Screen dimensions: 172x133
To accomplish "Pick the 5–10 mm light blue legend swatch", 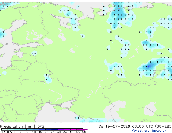I will pyautogui.click(x=30, y=129).
